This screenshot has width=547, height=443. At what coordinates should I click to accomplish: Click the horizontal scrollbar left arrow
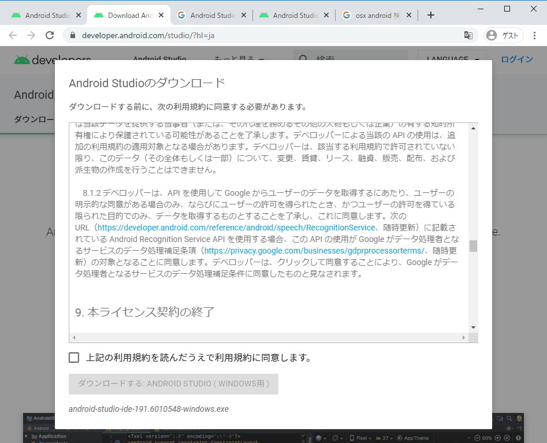point(74,337)
